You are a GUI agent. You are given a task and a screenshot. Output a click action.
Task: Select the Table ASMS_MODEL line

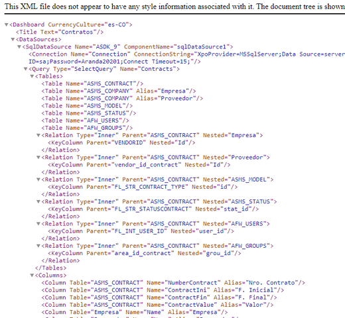click(x=87, y=106)
